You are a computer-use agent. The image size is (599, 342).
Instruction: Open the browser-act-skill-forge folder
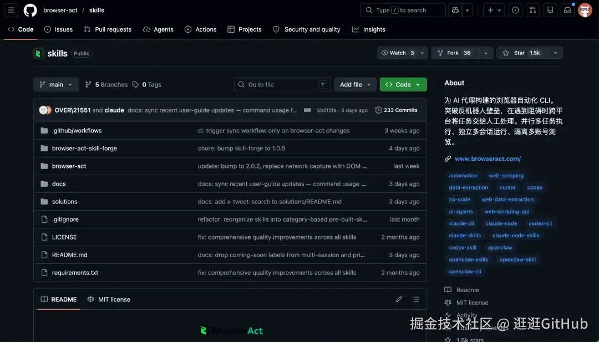84,149
